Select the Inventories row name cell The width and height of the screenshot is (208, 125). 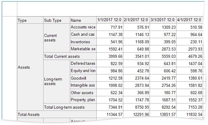(83, 42)
